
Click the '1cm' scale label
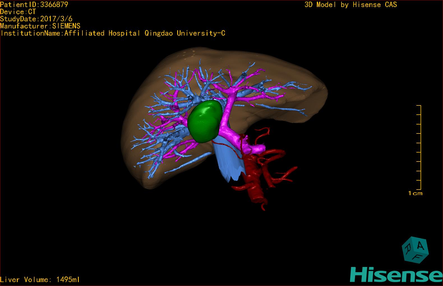click(415, 193)
